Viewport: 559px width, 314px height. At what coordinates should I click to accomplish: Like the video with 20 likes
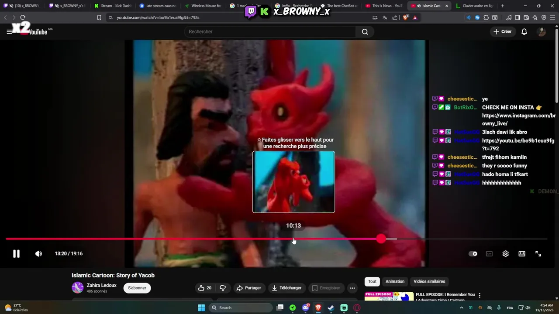point(204,288)
